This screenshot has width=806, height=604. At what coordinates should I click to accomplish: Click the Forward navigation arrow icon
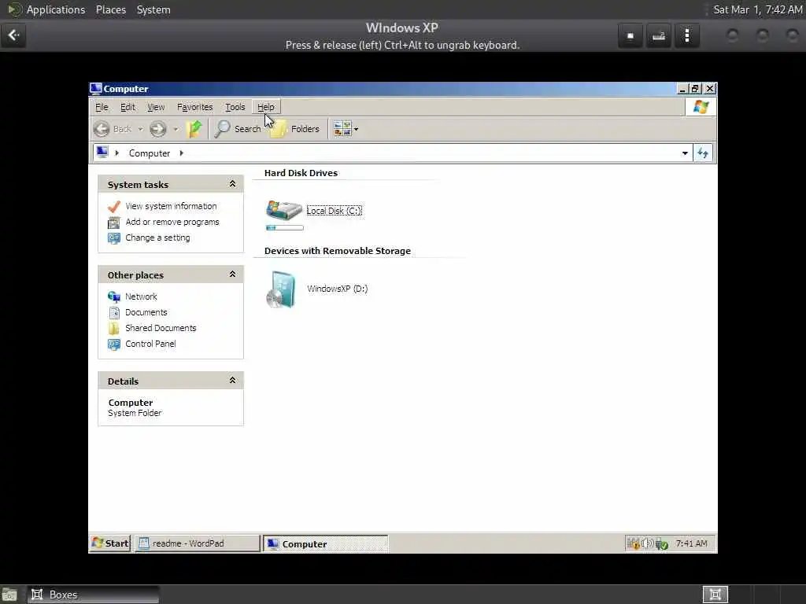pyautogui.click(x=157, y=129)
